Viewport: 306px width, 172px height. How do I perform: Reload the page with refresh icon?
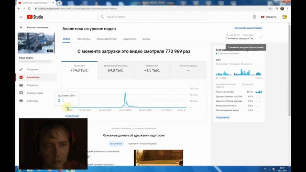click(x=29, y=9)
